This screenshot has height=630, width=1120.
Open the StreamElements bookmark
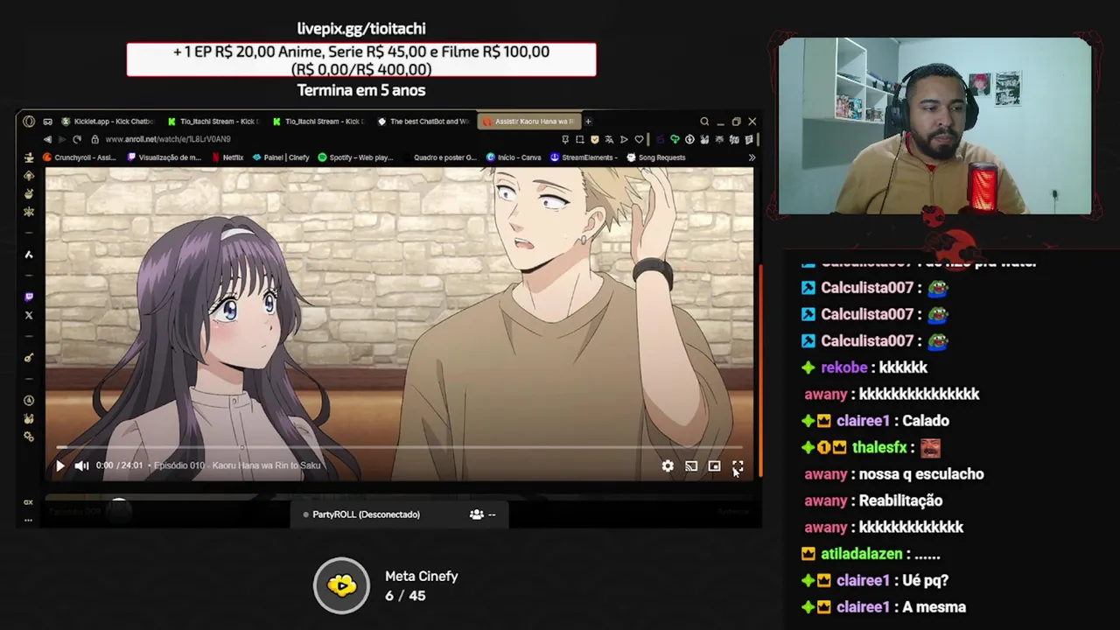click(584, 157)
